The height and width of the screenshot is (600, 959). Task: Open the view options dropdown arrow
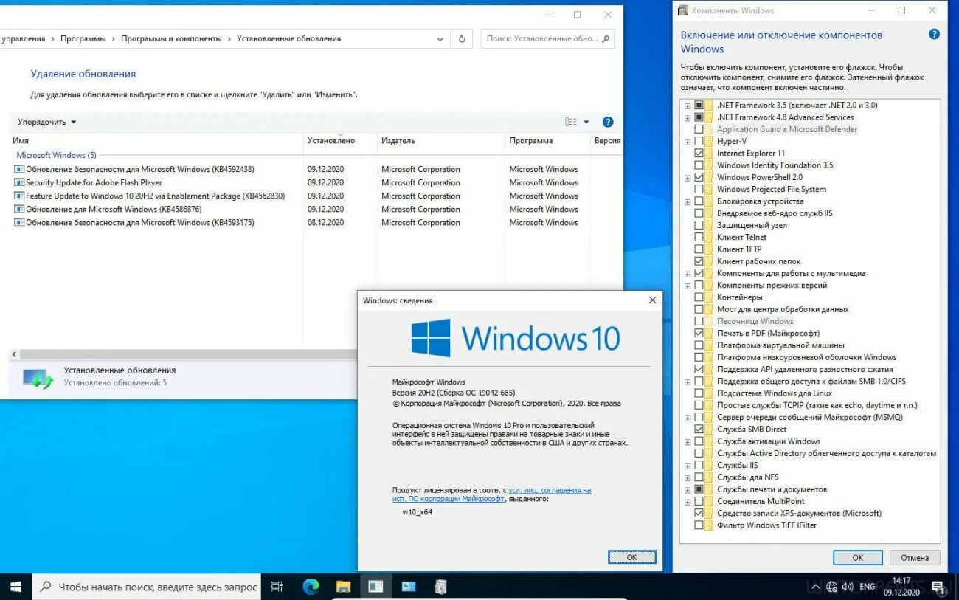[x=586, y=122]
